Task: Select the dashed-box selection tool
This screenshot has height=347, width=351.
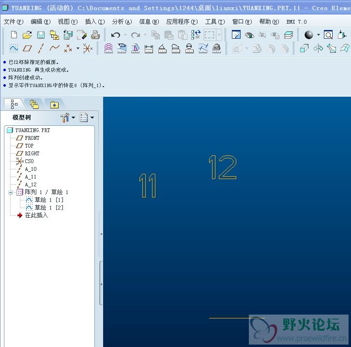Action: (x=209, y=35)
